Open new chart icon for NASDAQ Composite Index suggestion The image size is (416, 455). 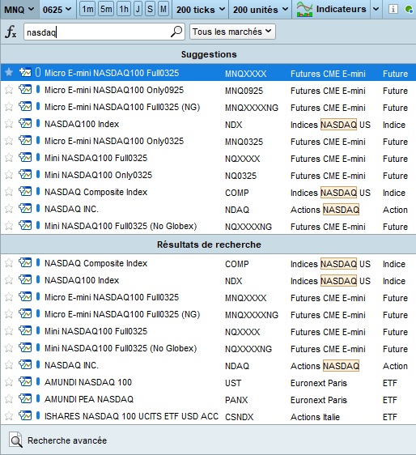click(25, 191)
